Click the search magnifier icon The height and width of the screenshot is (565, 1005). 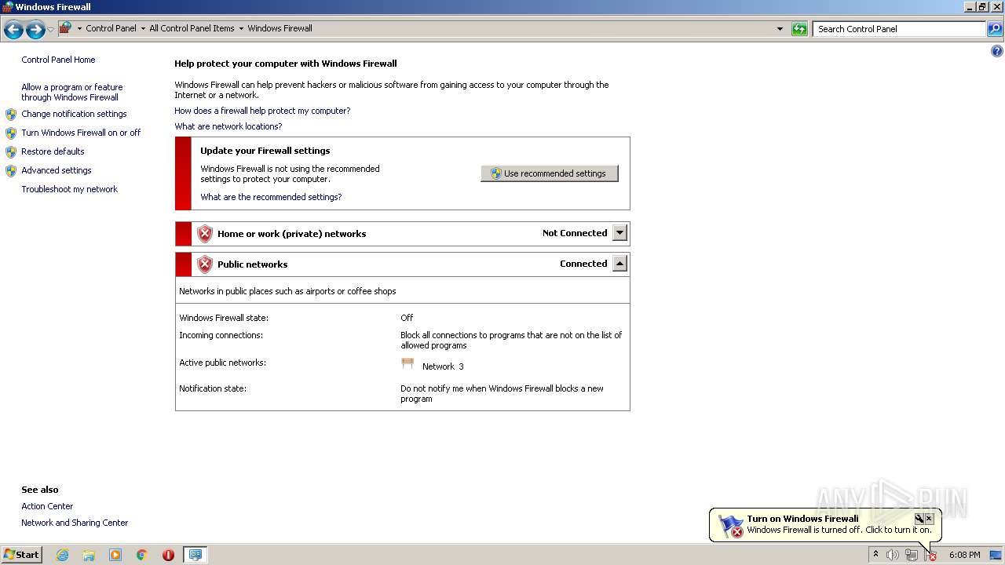[995, 29]
